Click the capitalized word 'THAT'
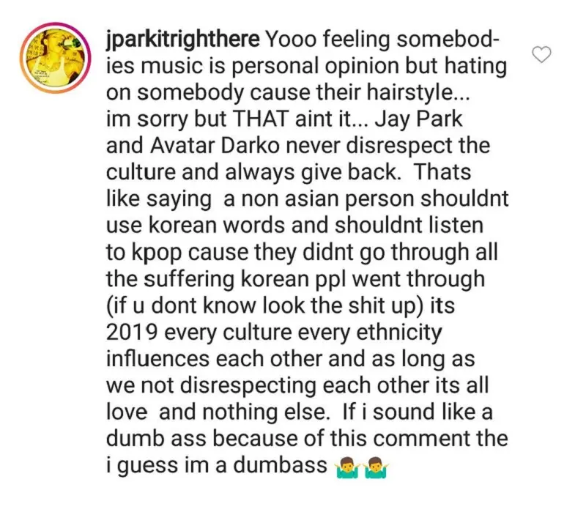This screenshot has width=586, height=512. (x=261, y=119)
